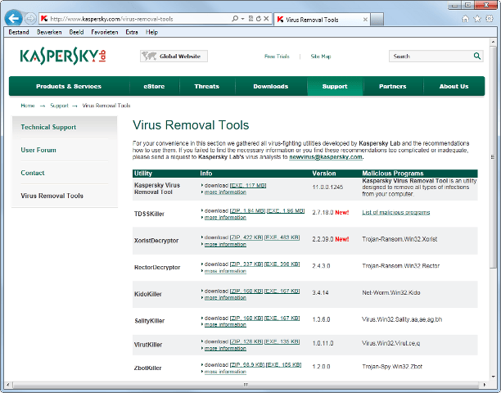Screen dimensions: 501x393
Task: Open the Bewerken menu
Action: [49, 32]
